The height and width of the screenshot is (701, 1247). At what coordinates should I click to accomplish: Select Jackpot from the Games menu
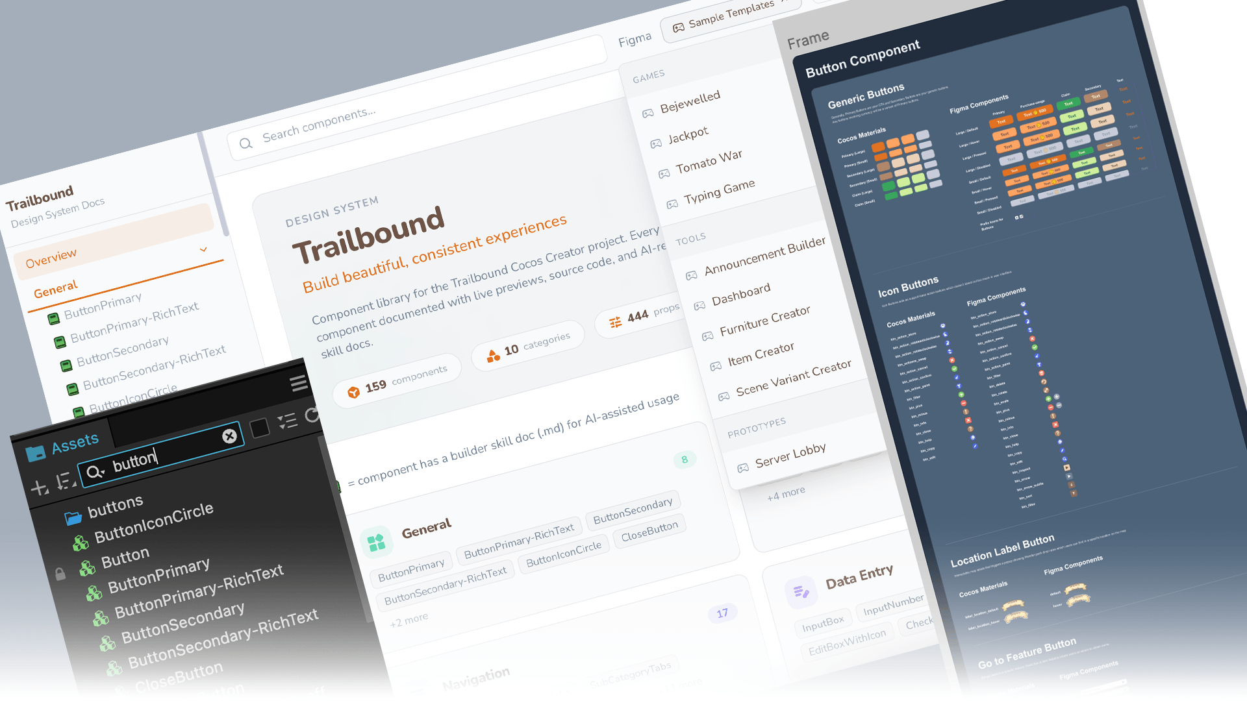point(688,136)
